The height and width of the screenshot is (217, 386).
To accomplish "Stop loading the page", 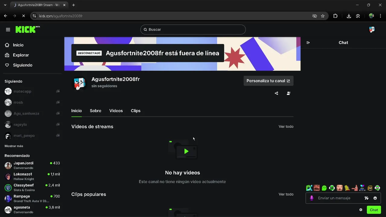I will point(24,16).
